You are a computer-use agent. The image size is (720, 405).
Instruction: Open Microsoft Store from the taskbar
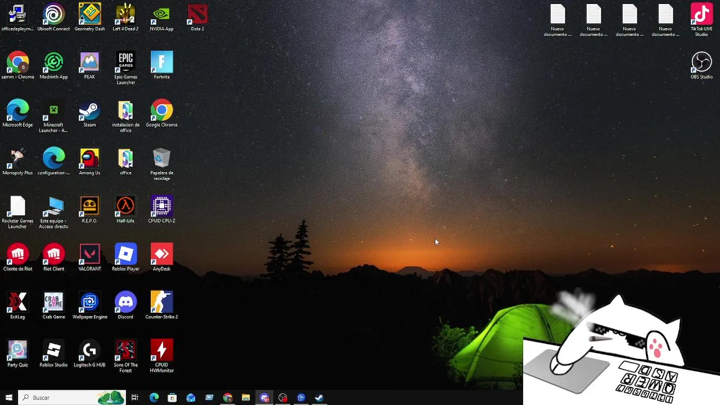[x=172, y=398]
